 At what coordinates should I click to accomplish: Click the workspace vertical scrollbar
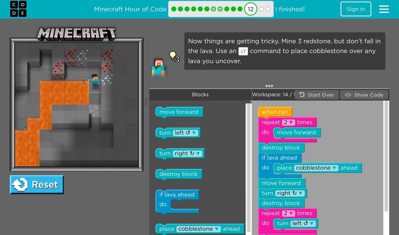(386, 156)
